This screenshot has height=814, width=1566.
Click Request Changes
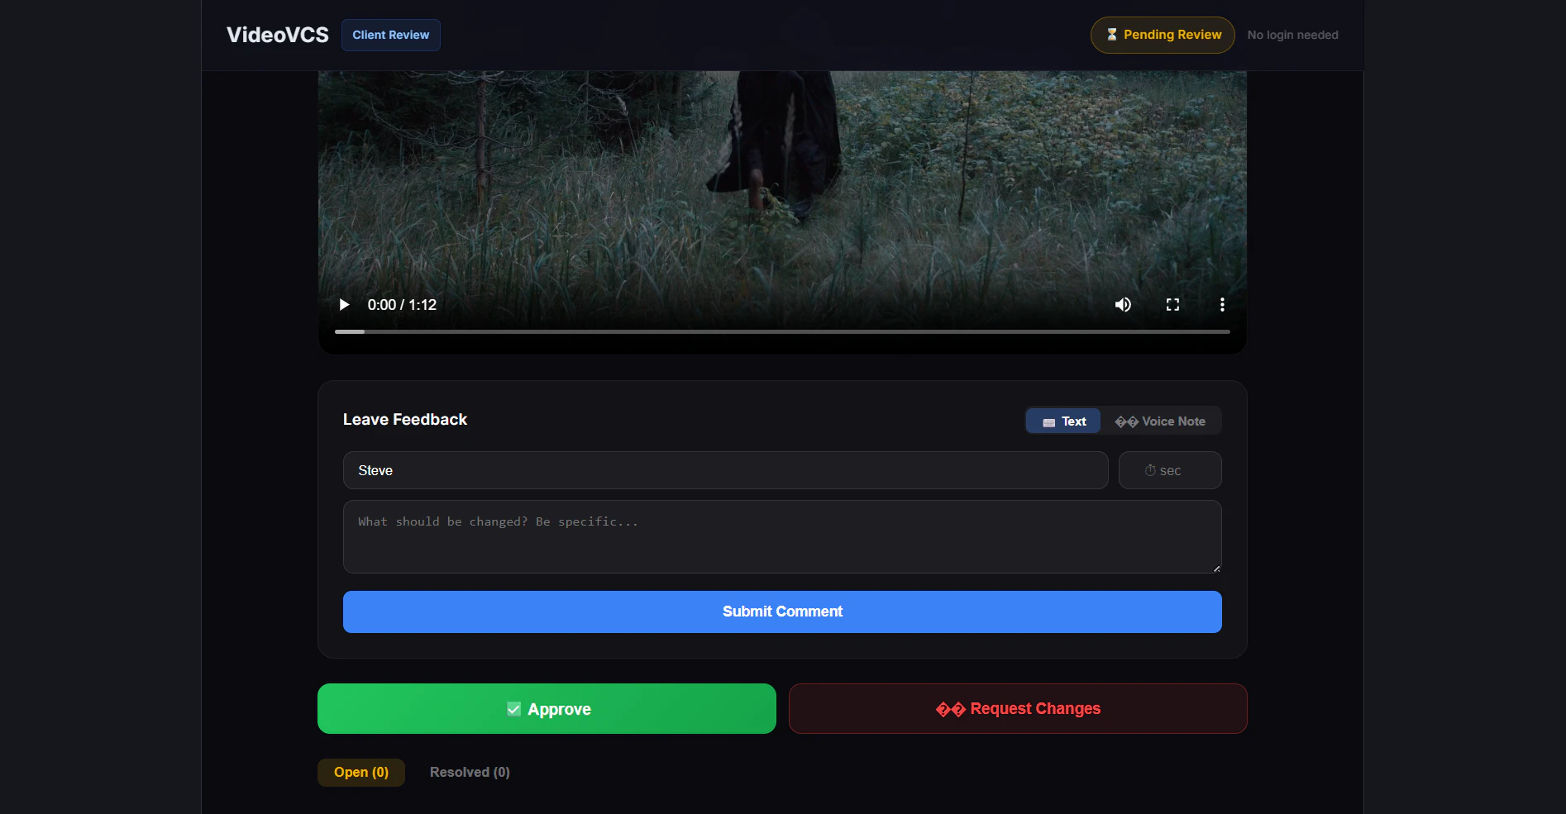[1017, 708]
